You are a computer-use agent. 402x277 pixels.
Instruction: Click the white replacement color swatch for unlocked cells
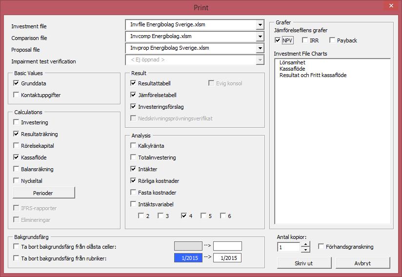coord(227,246)
